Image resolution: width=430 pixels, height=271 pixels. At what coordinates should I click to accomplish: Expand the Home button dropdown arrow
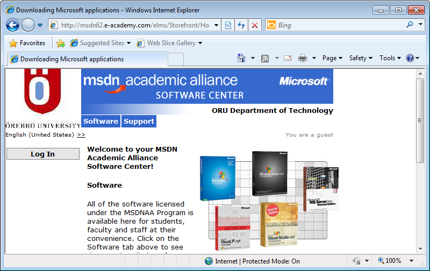[x=253, y=58]
